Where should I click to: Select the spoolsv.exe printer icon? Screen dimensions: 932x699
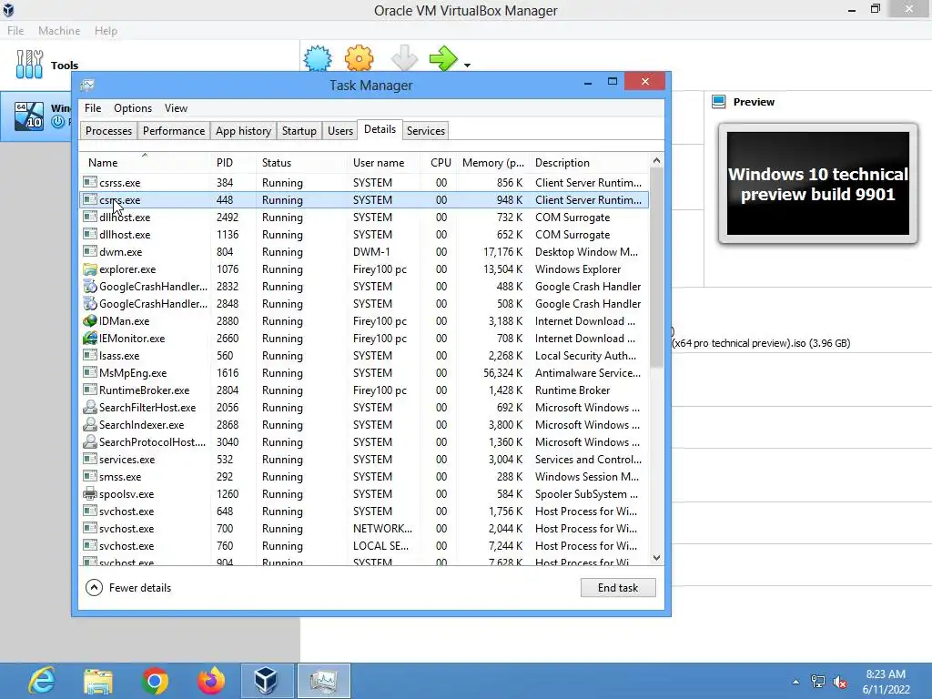coord(90,494)
